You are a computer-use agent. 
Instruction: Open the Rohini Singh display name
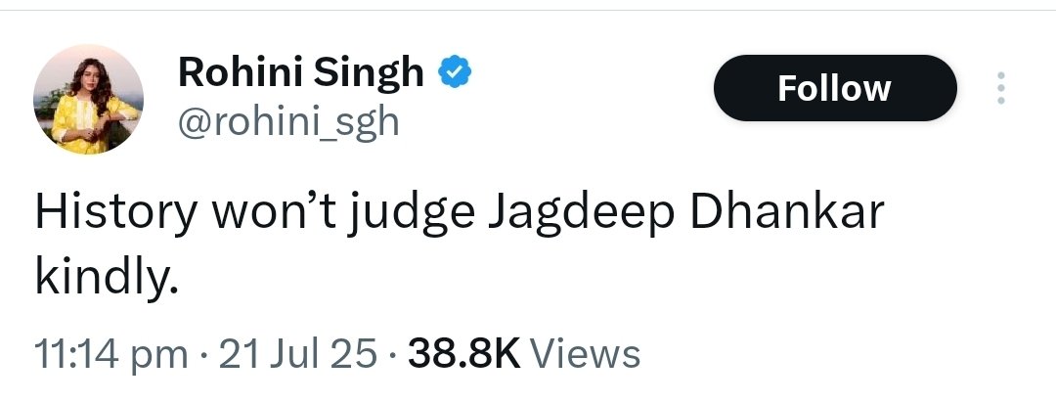[x=301, y=72]
